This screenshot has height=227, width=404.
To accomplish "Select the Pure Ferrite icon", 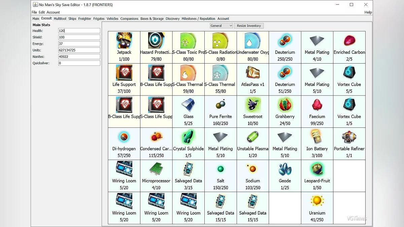I will pos(221,105).
